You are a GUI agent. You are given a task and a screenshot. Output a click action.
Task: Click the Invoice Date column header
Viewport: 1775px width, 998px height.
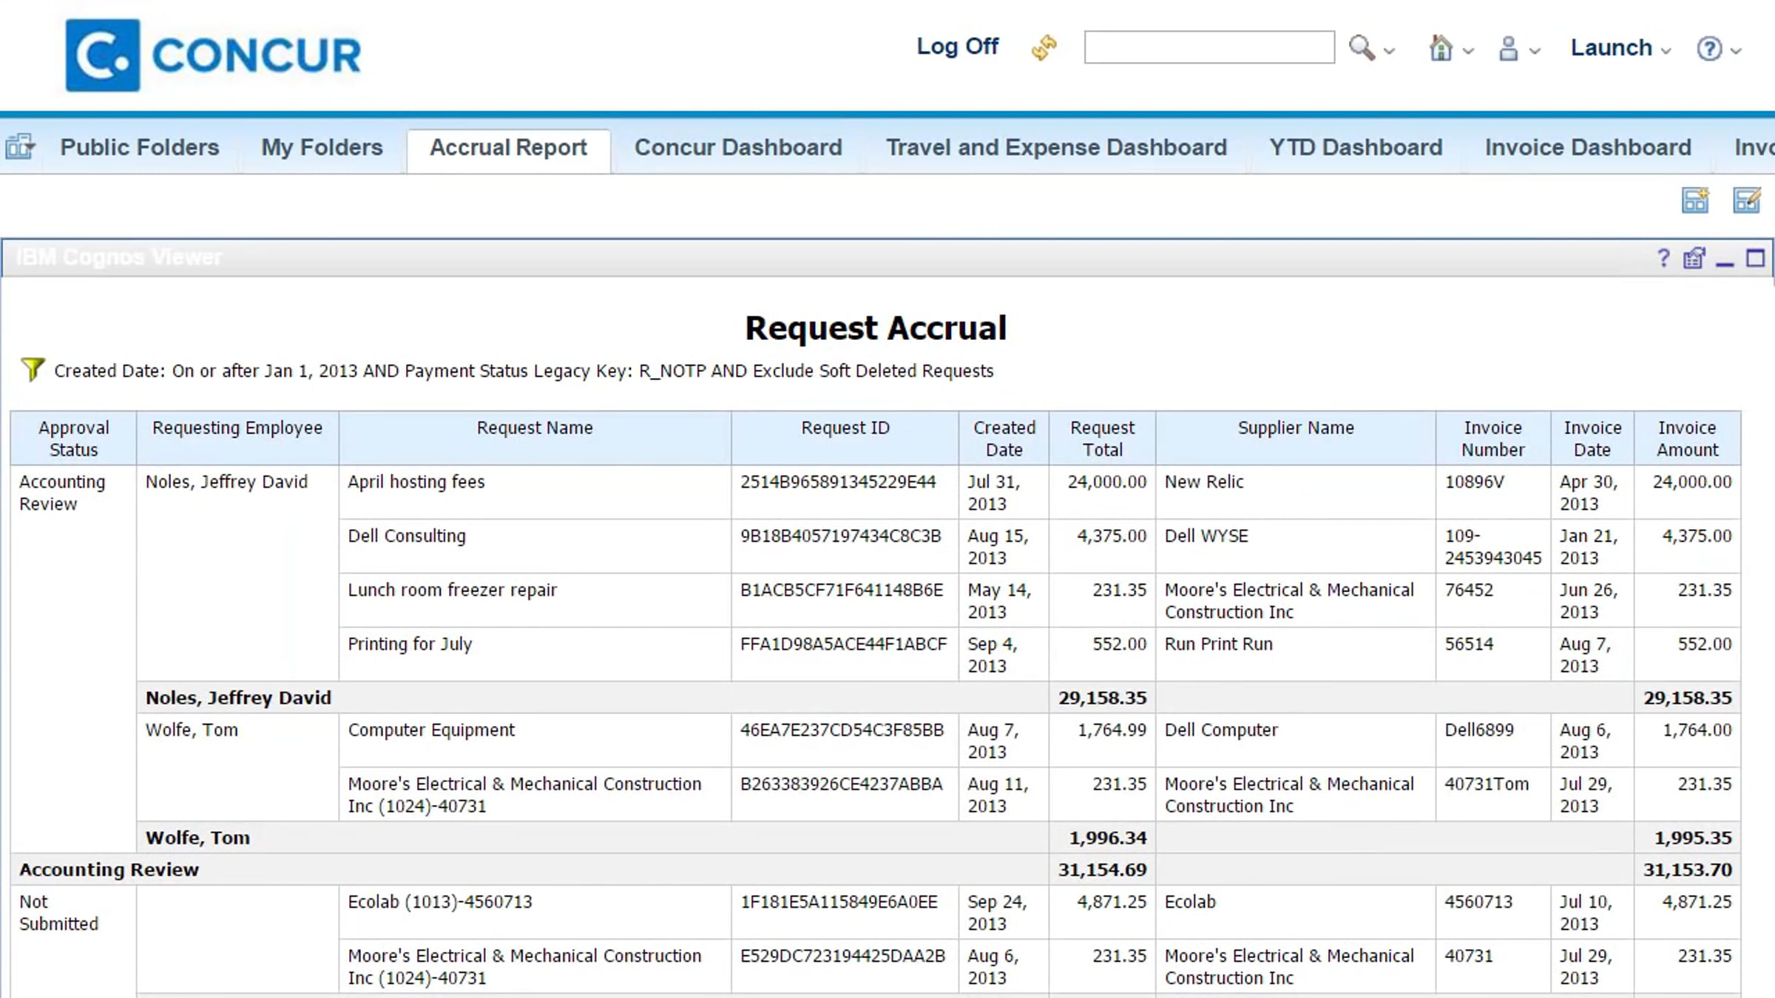click(x=1592, y=438)
